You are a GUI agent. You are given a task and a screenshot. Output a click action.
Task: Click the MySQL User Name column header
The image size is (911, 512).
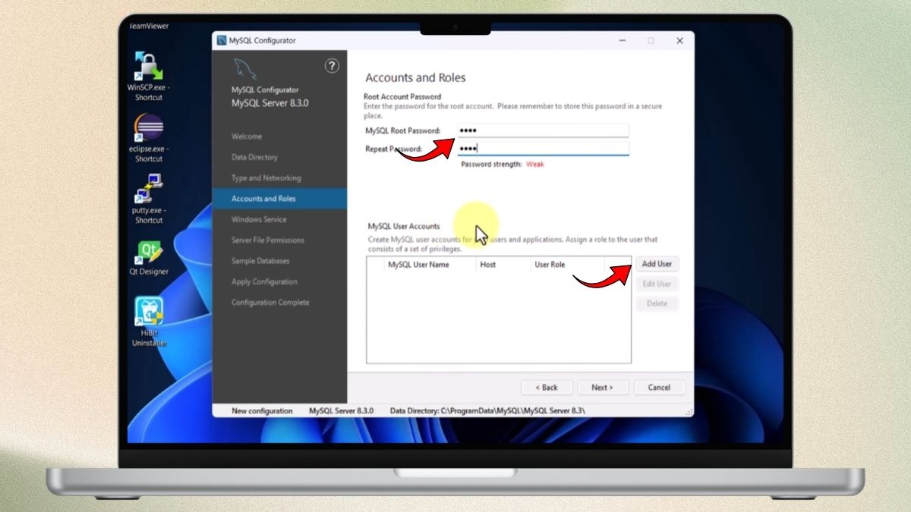(x=430, y=265)
